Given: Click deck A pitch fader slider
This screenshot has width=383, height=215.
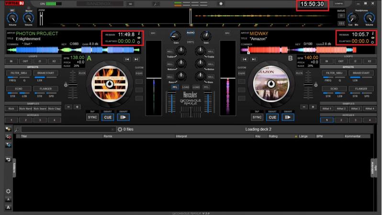Looking at the screenshot, I should (73, 85).
